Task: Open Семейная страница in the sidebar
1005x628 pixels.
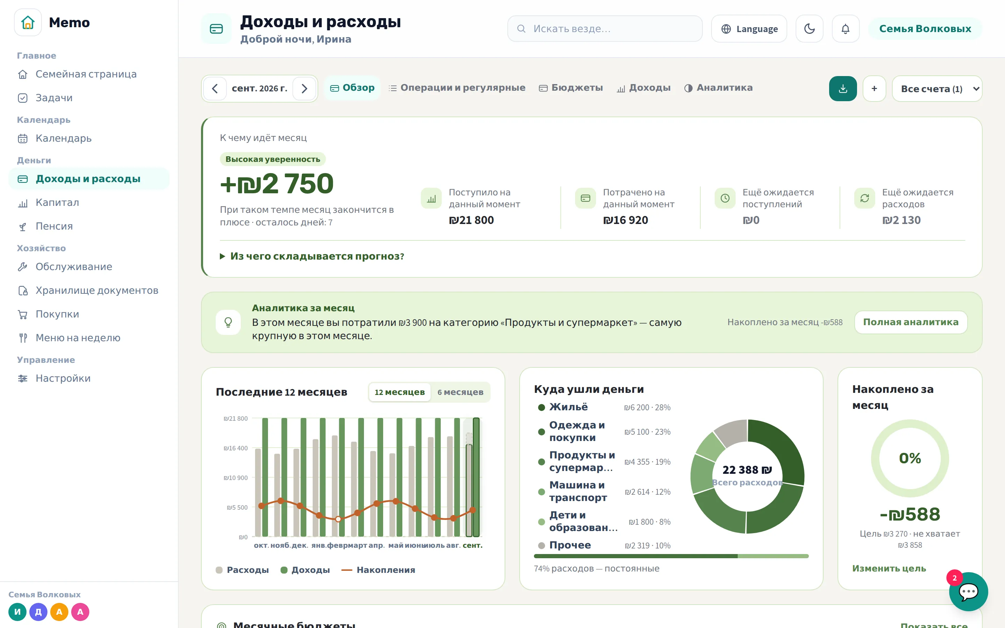Action: pos(89,74)
